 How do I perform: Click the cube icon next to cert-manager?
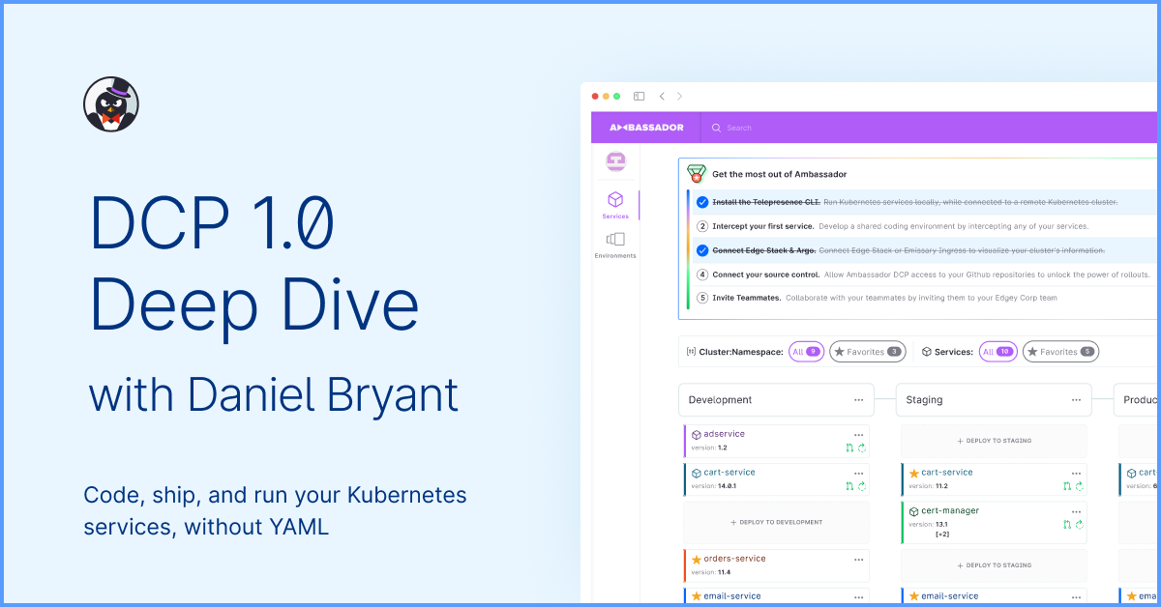913,510
